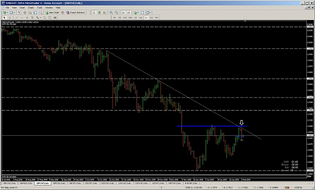Open the Window menu
315x190 pixels.
click(49, 8)
